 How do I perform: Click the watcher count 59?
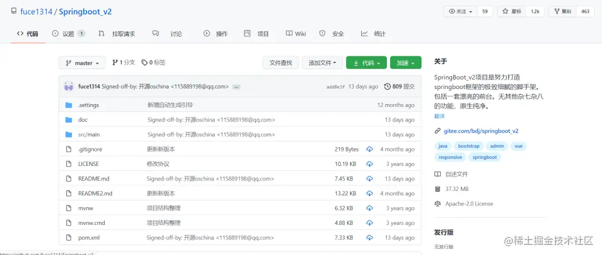pos(485,12)
